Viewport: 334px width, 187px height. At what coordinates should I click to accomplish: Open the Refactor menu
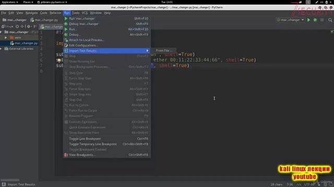[x=55, y=13]
